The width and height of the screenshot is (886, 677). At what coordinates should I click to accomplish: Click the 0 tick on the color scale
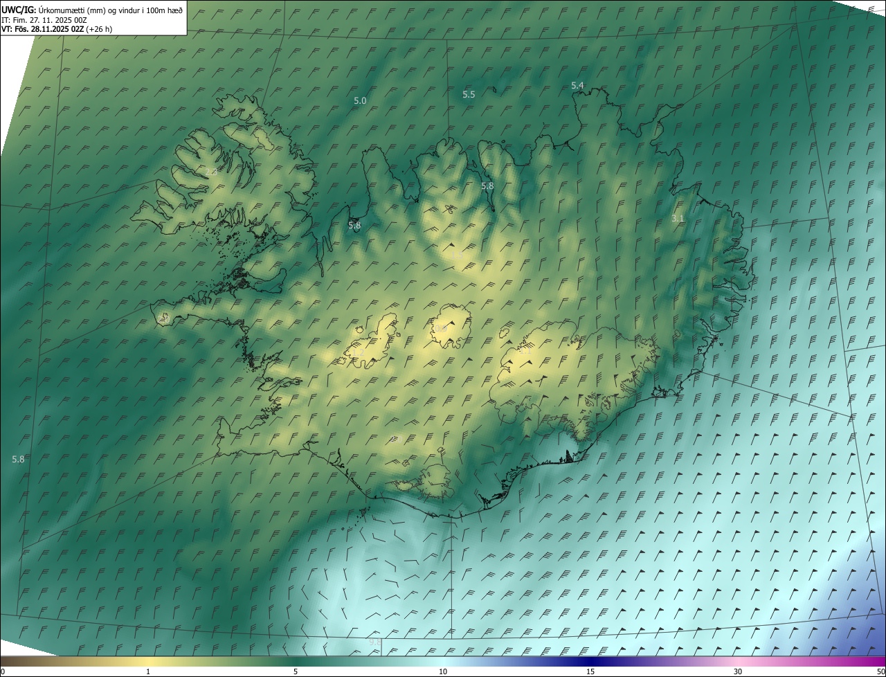2,672
